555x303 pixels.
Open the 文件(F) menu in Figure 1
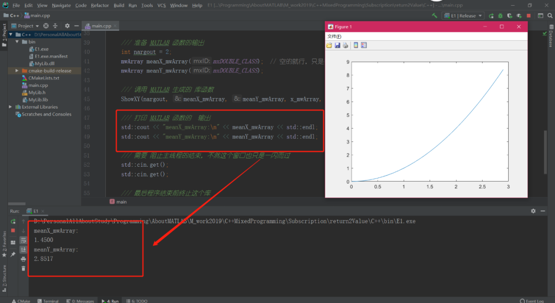(334, 36)
